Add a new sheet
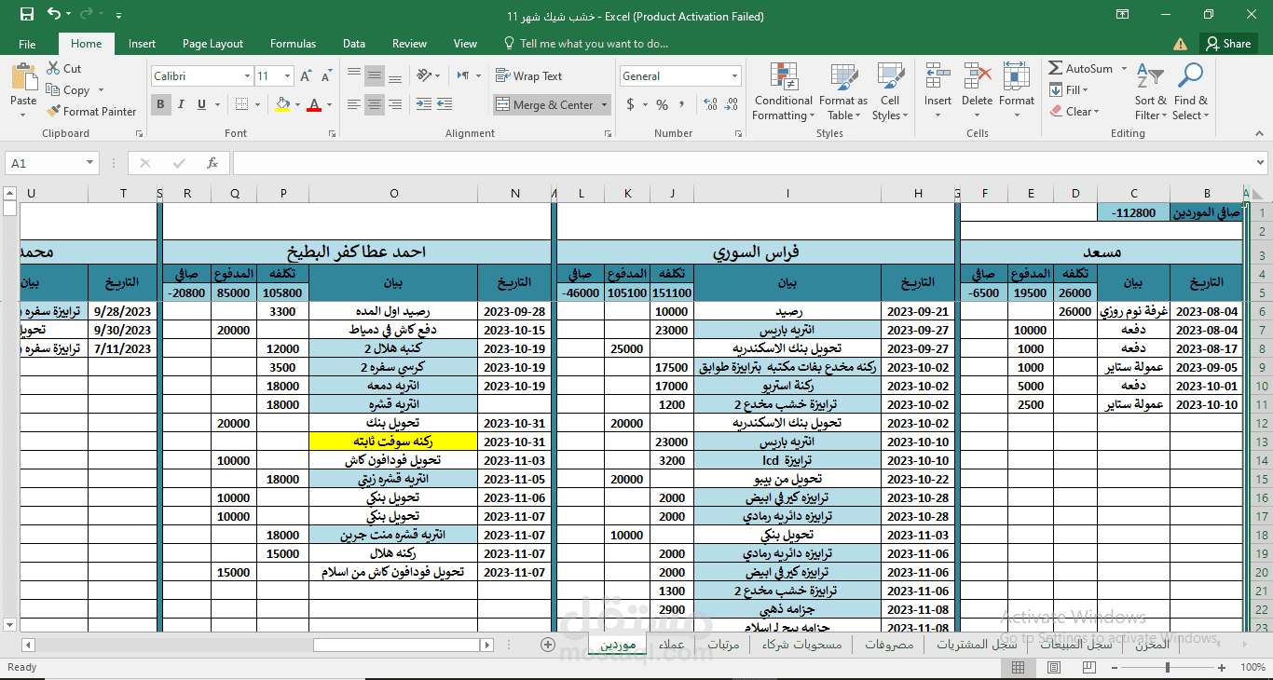The image size is (1273, 680). 548,645
